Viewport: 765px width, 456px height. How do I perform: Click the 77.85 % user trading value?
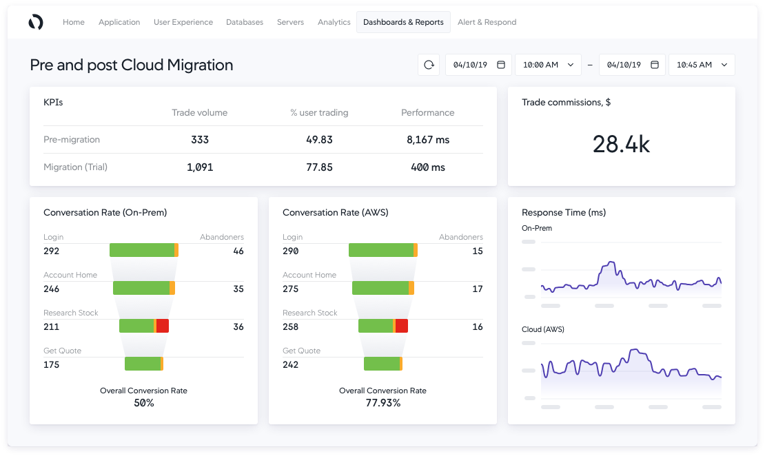click(319, 167)
